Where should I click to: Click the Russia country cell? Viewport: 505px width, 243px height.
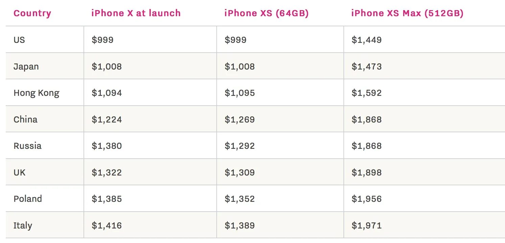[27, 146]
